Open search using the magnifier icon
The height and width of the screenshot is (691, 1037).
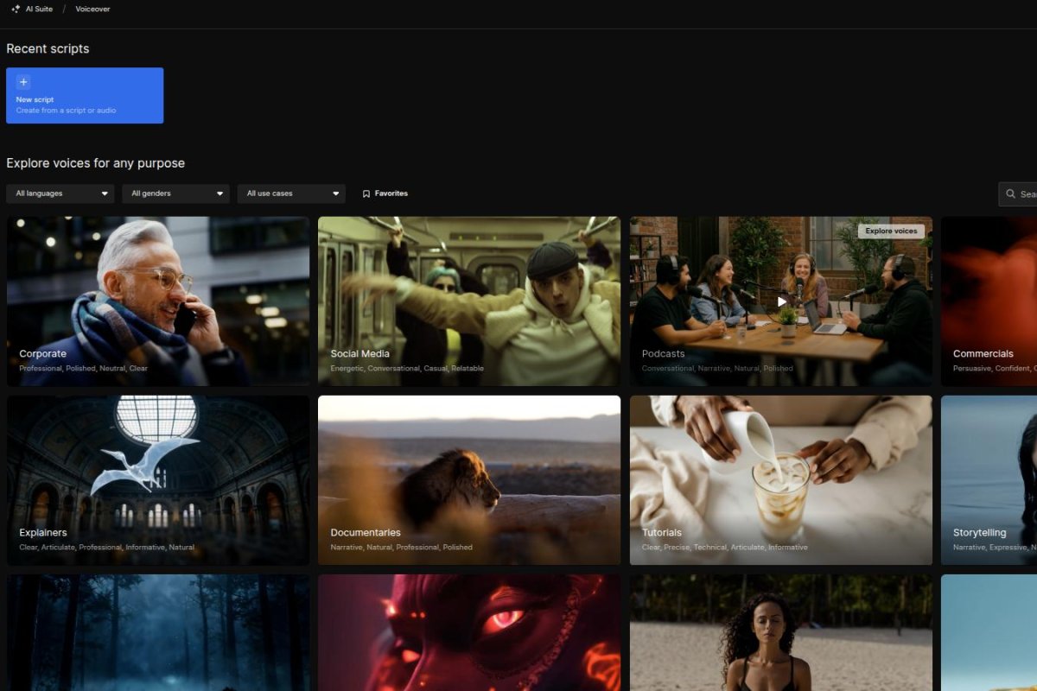tap(1008, 193)
